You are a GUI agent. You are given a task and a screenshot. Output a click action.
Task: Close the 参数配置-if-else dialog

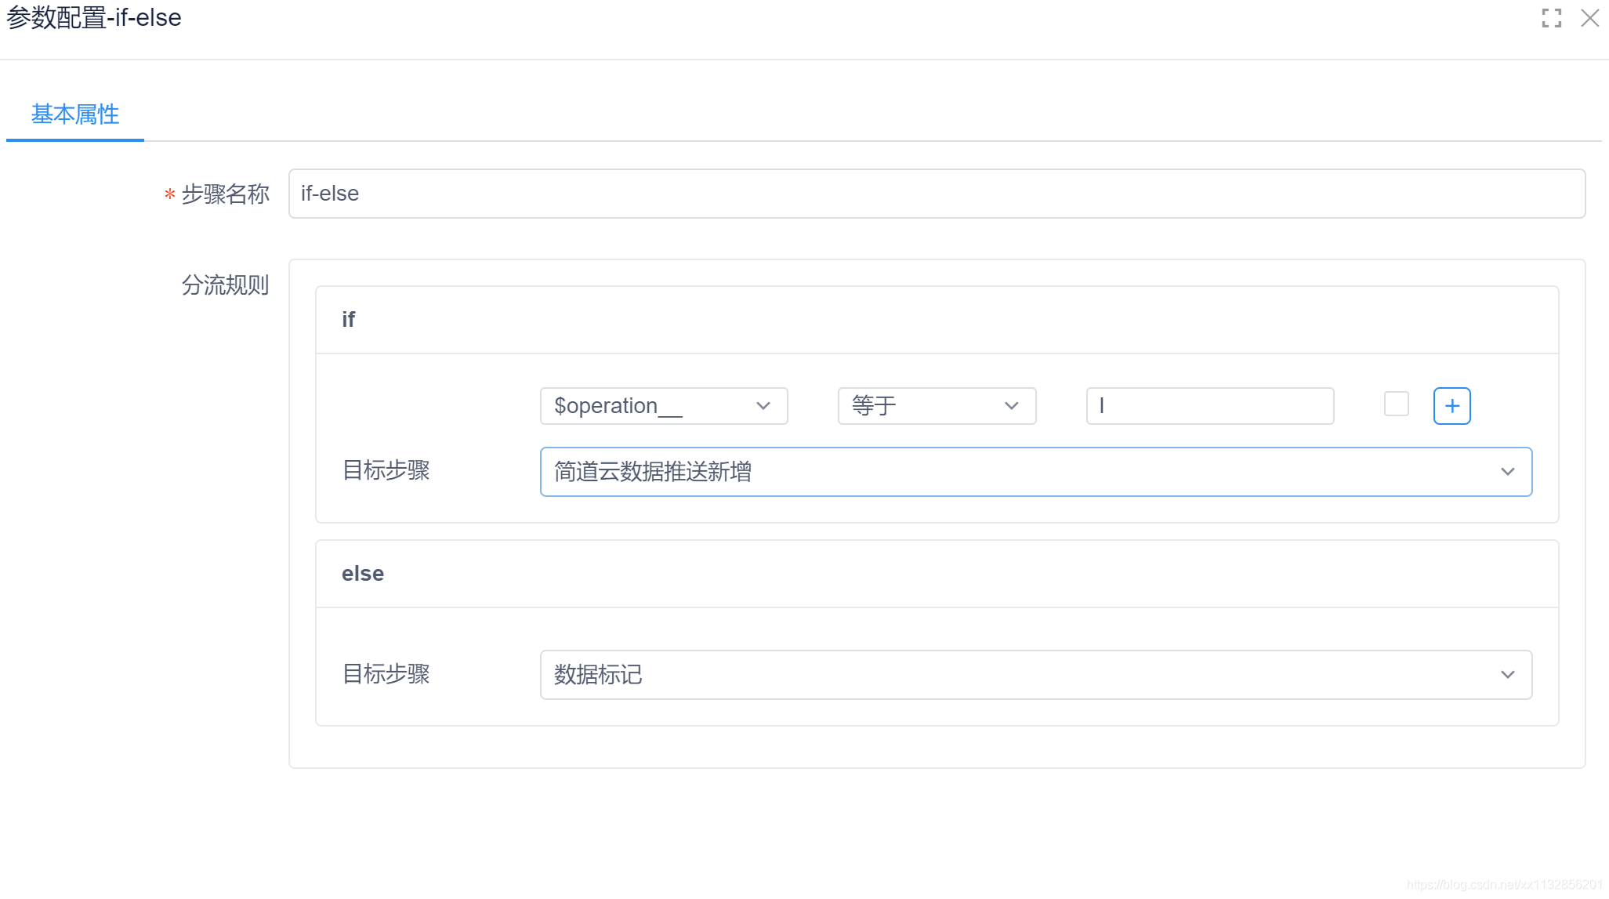1589,18
